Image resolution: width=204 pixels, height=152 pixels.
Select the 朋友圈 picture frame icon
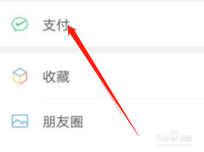click(x=20, y=121)
